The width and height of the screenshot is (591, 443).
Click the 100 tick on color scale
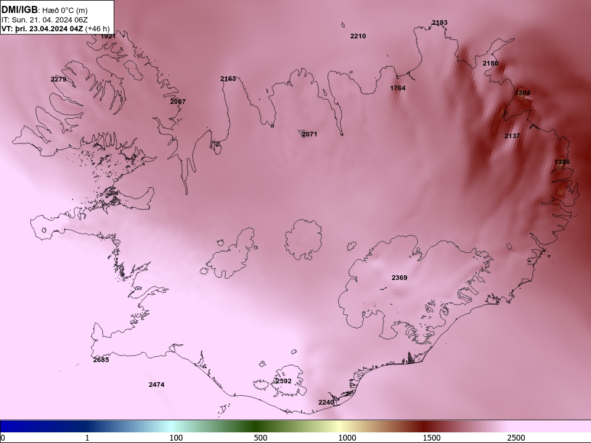(x=176, y=438)
